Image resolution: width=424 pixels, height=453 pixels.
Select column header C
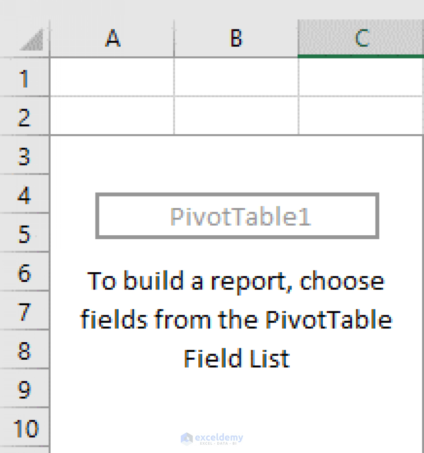pyautogui.click(x=361, y=38)
